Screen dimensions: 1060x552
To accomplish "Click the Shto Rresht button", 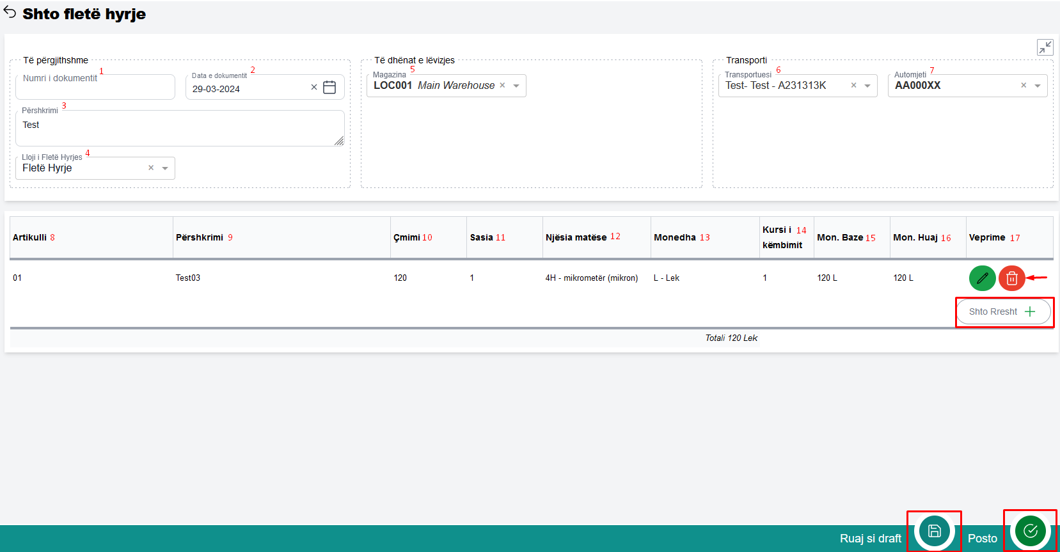I will coord(1003,311).
